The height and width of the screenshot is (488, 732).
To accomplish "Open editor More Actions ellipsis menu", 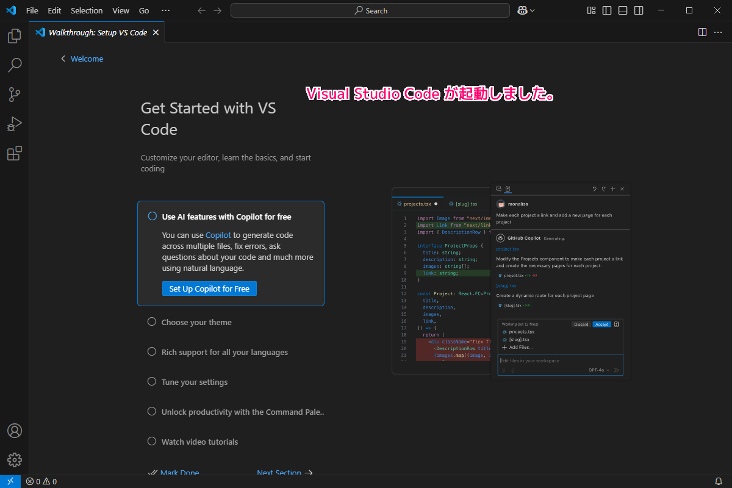I will coord(718,32).
